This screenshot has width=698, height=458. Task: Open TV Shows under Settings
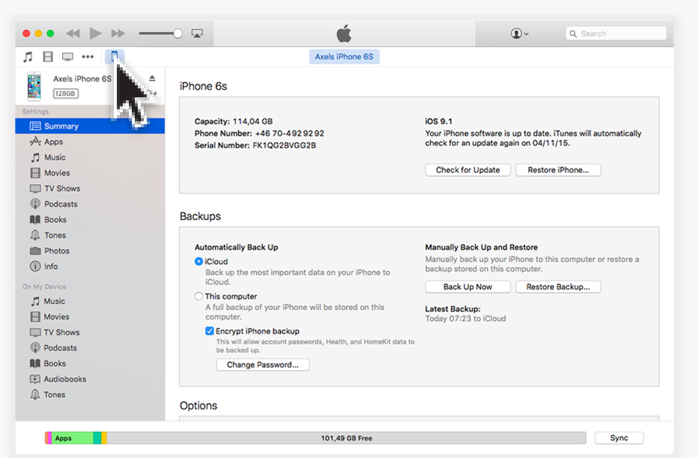pyautogui.click(x=90, y=188)
